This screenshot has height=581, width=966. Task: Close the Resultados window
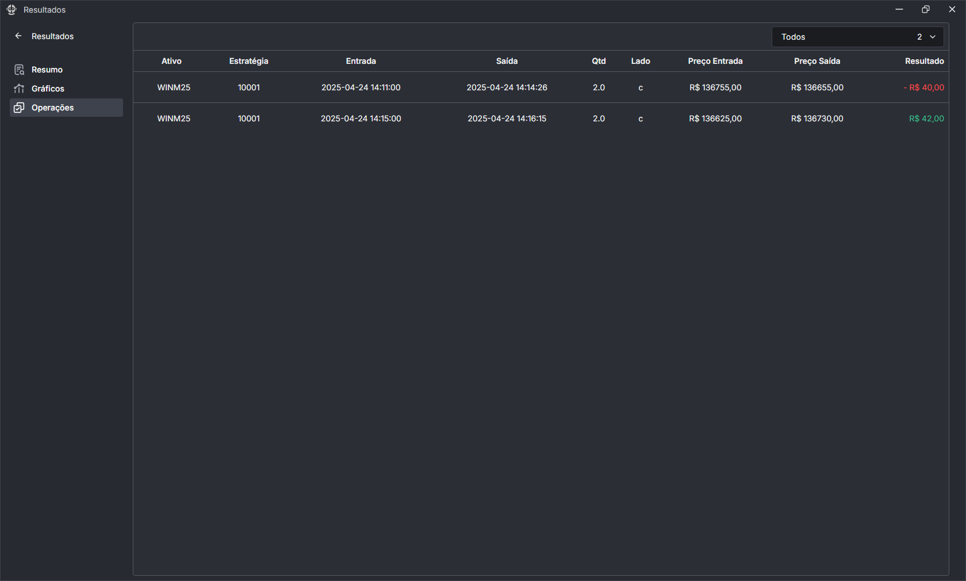tap(952, 9)
